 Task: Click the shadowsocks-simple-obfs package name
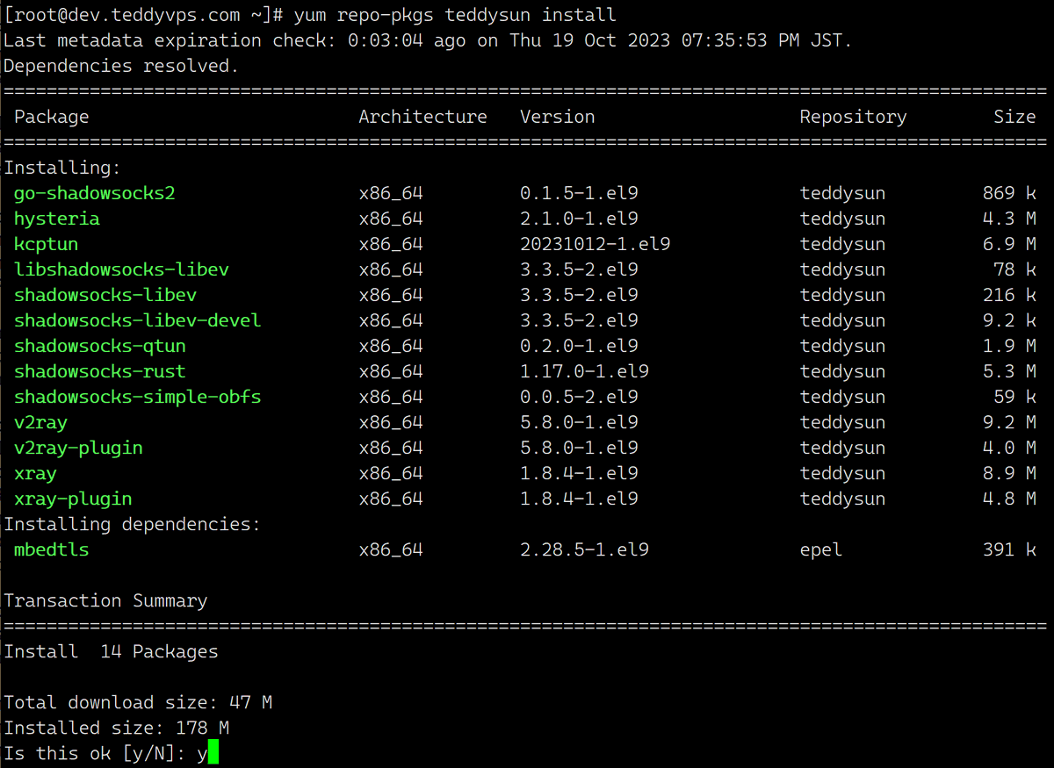138,397
